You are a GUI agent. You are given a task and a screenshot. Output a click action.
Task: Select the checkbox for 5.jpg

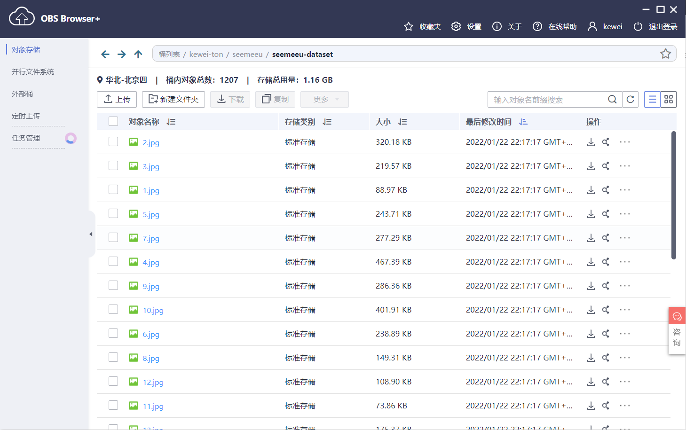[x=113, y=213]
